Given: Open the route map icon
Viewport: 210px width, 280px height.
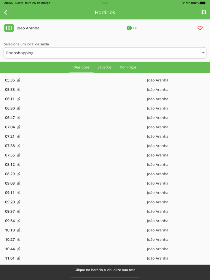Looking at the screenshot, I should pyautogui.click(x=204, y=12).
